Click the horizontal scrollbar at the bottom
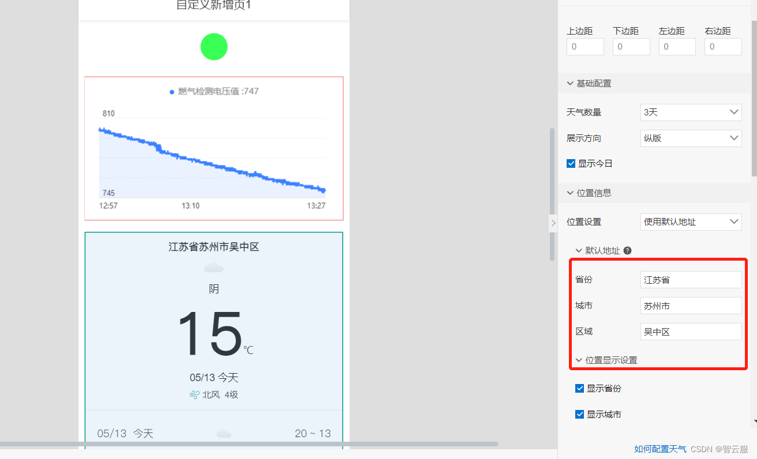This screenshot has height=459, width=757. coord(249,444)
